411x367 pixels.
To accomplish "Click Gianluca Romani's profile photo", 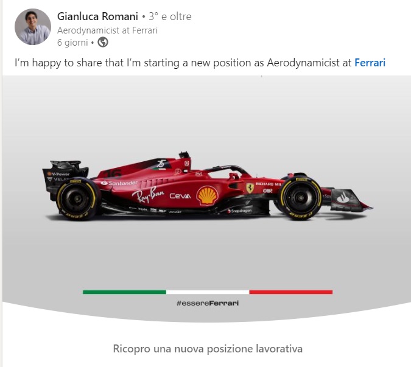I will coord(33,27).
